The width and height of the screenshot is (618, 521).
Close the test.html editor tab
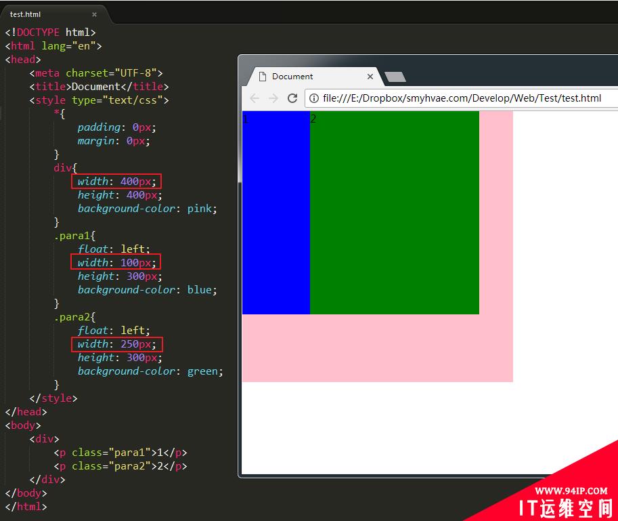coord(94,15)
